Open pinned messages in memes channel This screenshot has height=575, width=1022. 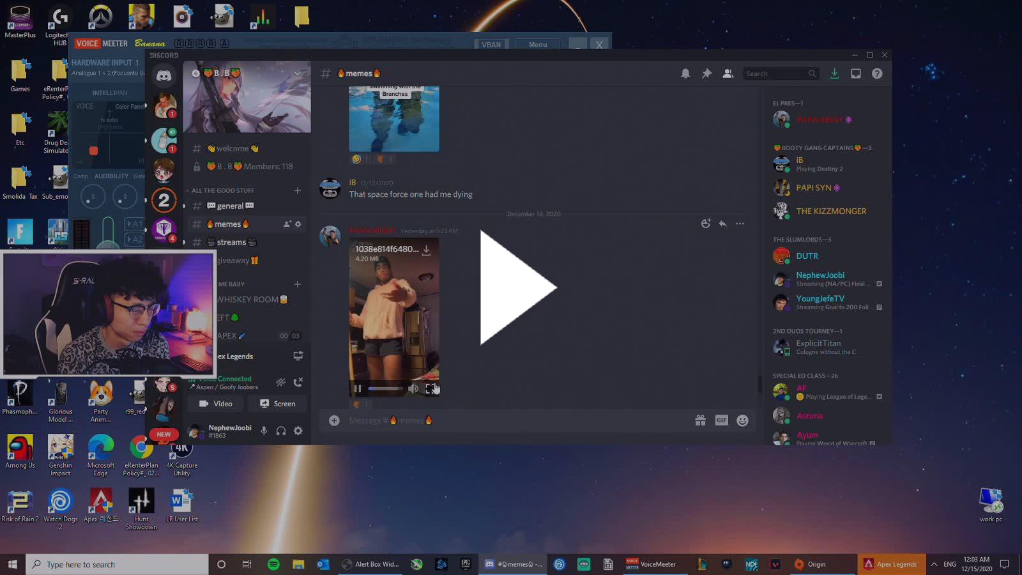pyautogui.click(x=706, y=73)
